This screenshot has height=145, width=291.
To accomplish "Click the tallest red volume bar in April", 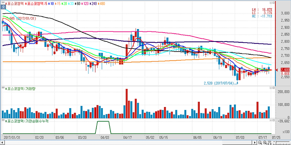I will tap(127, 104).
